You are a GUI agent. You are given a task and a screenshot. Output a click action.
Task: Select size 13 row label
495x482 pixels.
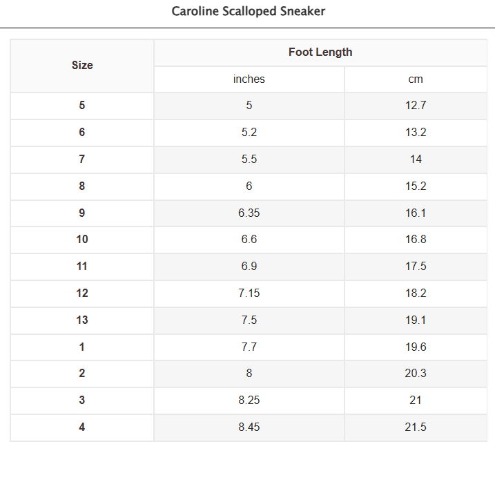(82, 320)
